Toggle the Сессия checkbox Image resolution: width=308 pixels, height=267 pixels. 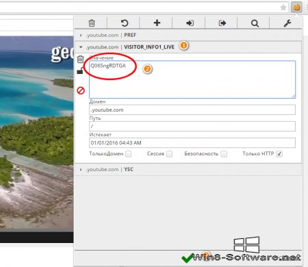pos(169,154)
